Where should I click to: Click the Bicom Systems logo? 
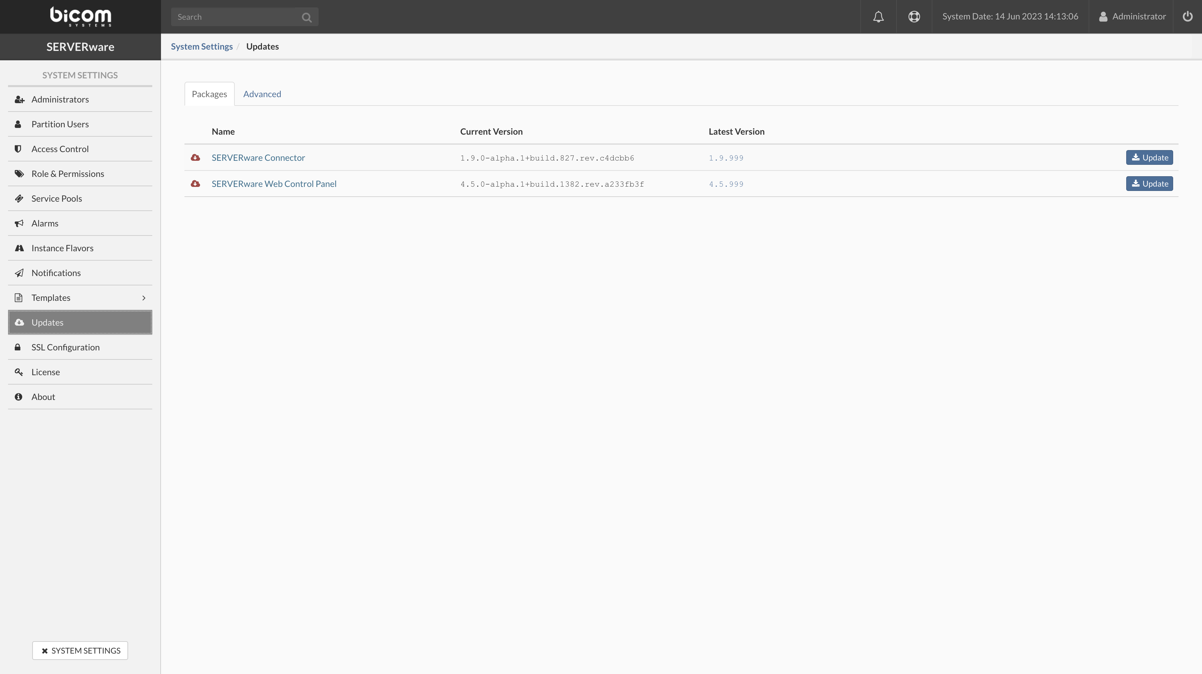80,17
